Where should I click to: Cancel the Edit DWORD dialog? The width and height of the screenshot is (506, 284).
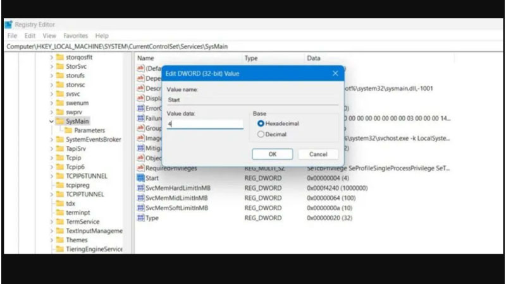point(318,154)
